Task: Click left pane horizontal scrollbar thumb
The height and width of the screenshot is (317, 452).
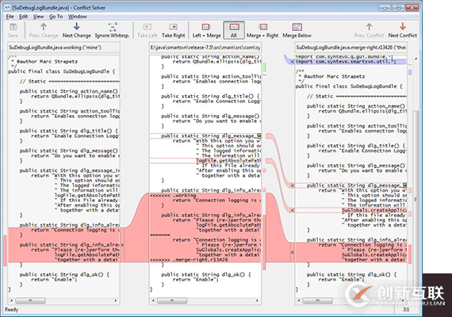Action: click(30, 300)
